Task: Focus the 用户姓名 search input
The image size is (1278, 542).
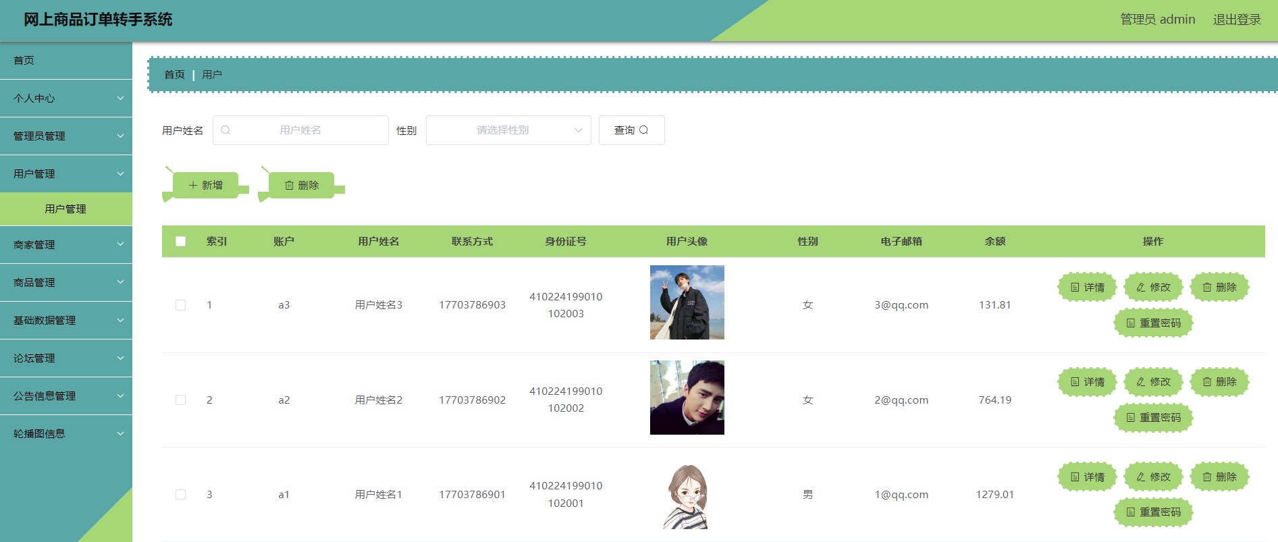Action: pyautogui.click(x=300, y=130)
